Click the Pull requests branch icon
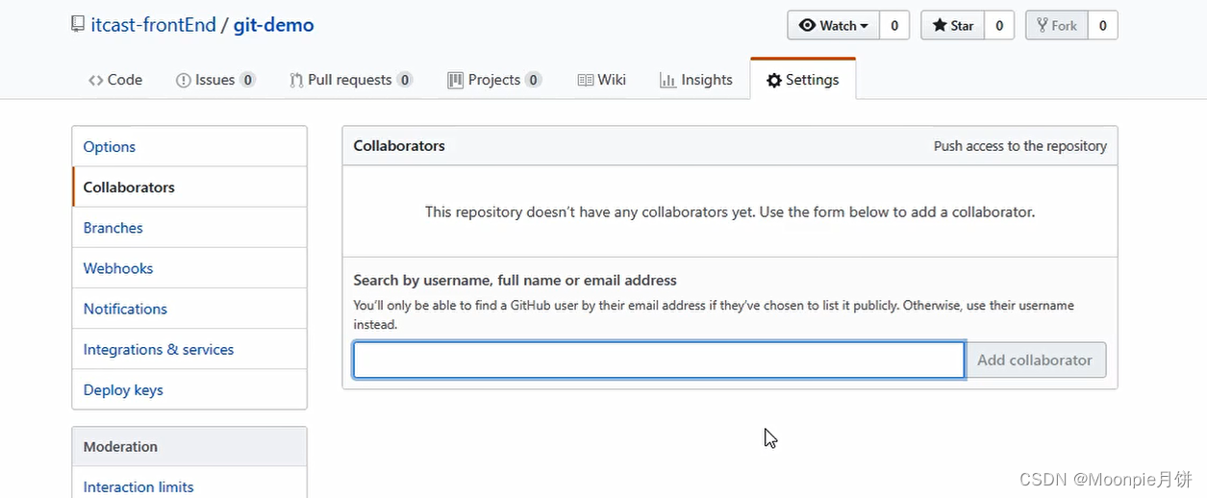This screenshot has width=1207, height=498. [x=296, y=81]
